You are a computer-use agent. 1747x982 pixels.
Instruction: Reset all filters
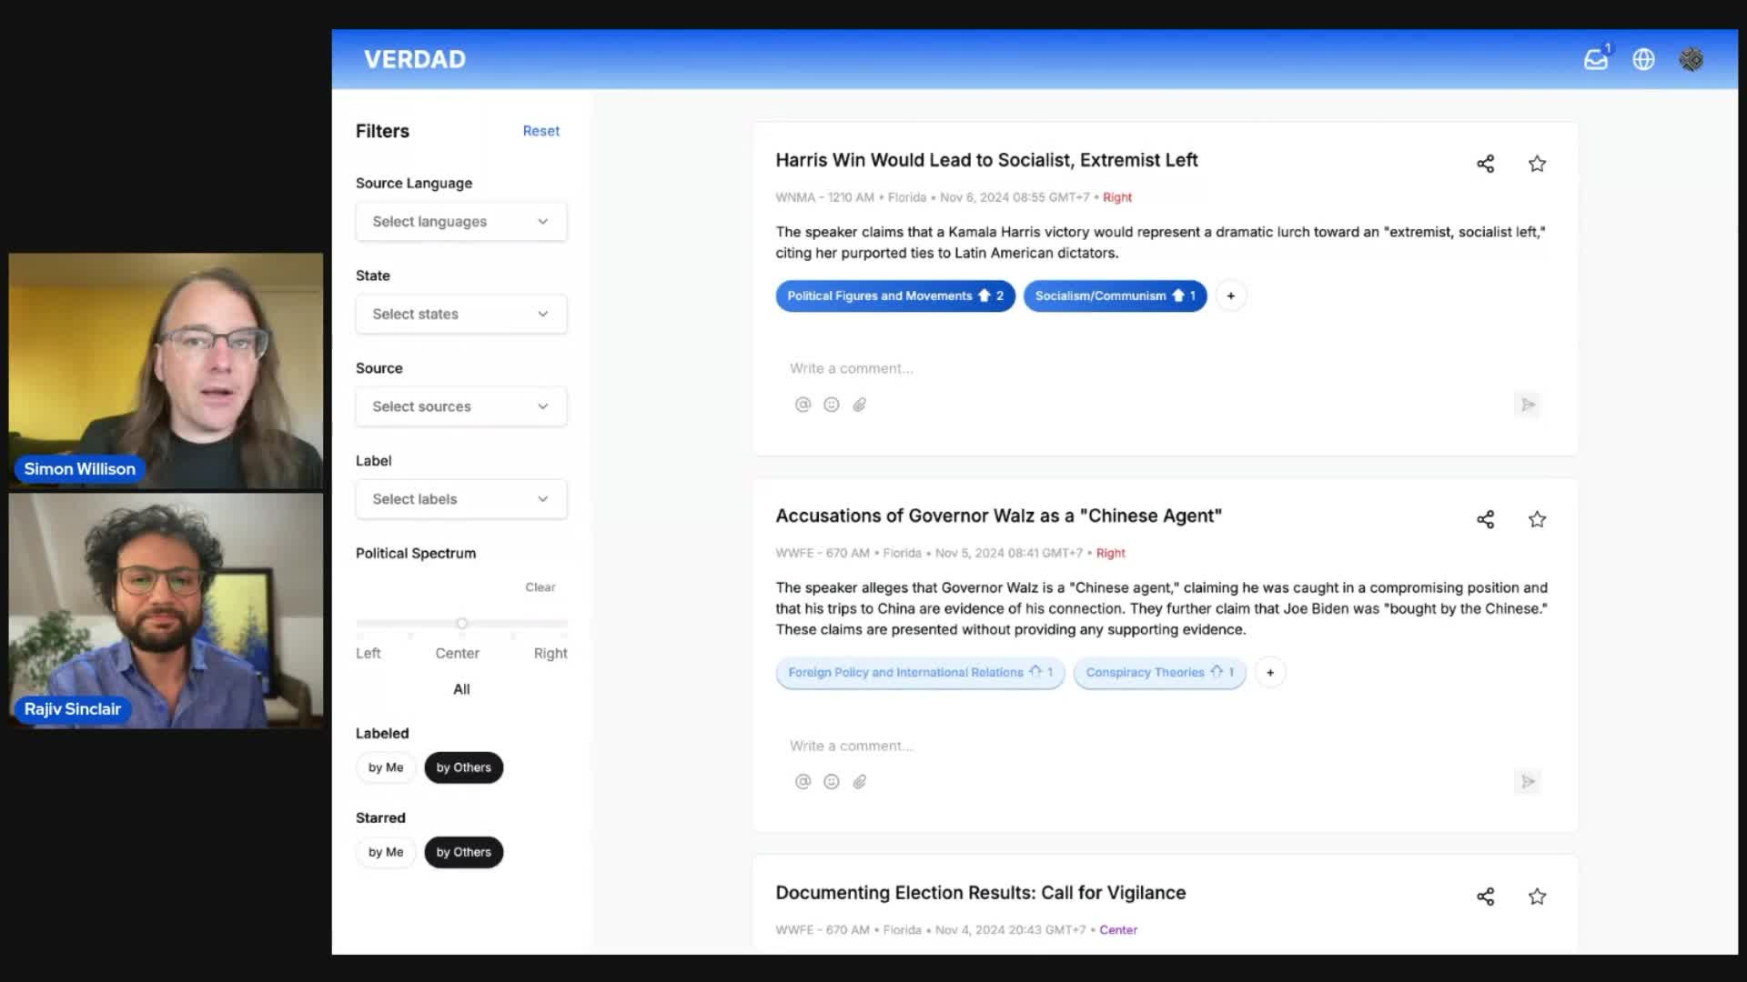coord(541,131)
